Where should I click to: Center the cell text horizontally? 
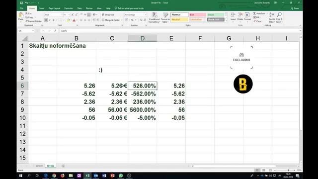[85, 20]
